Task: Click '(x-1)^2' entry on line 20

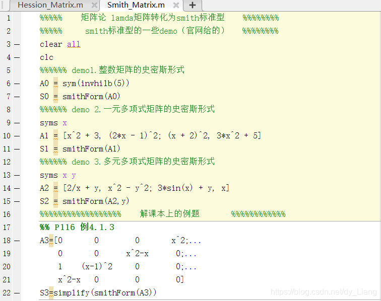Action: pos(97,267)
